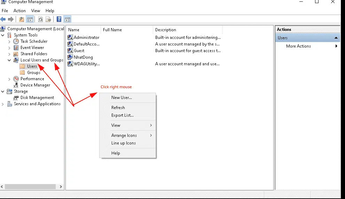Screen dimensions: 345x199
Task: Click the tree pane scroll right arrow
Action: point(61,187)
